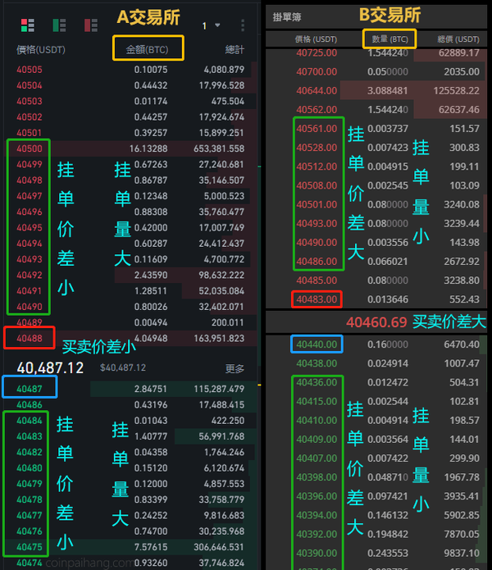This screenshot has width=492, height=570.
Task: Click the 總計 column header in exchange A
Action: click(234, 50)
